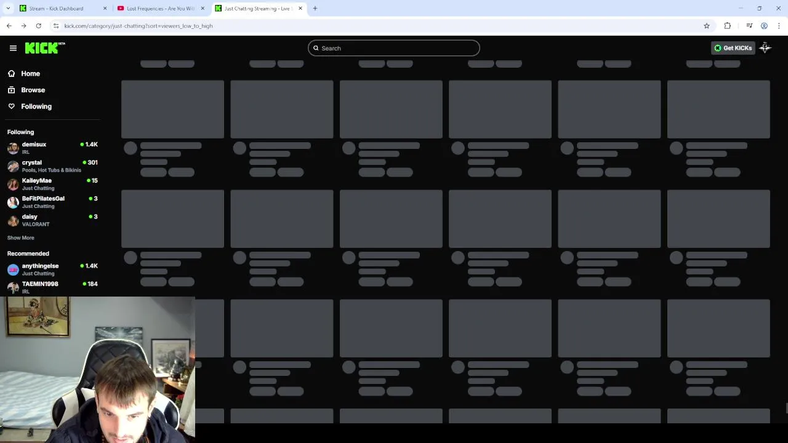Open BeFitPilatesGal channel in sidebar
Image resolution: width=788 pixels, height=443 pixels.
(x=52, y=202)
